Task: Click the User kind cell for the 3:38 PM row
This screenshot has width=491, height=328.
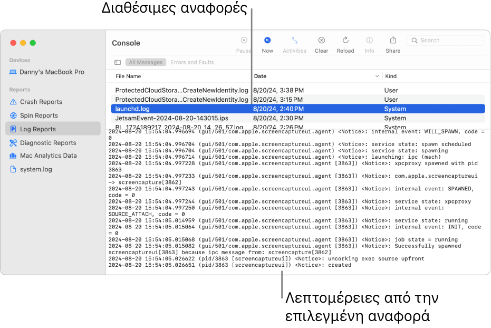Action: (x=391, y=91)
